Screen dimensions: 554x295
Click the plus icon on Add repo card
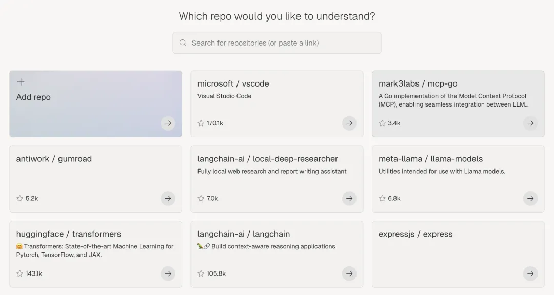tap(21, 82)
